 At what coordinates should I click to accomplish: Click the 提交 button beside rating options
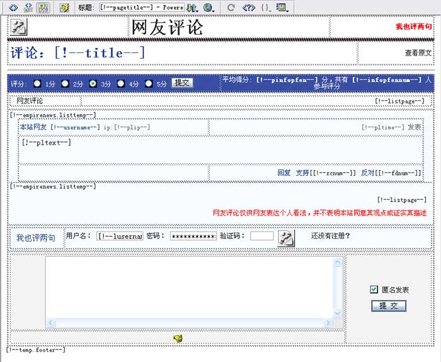point(181,83)
